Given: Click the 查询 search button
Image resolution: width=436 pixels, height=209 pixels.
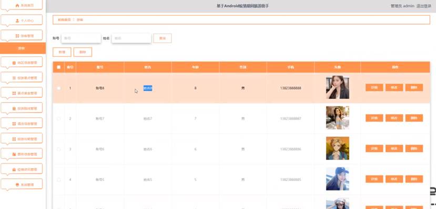Looking at the screenshot, I should pyautogui.click(x=163, y=38).
